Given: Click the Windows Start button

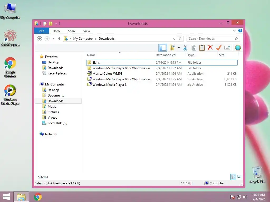Looking at the screenshot, I should (x=6, y=197).
